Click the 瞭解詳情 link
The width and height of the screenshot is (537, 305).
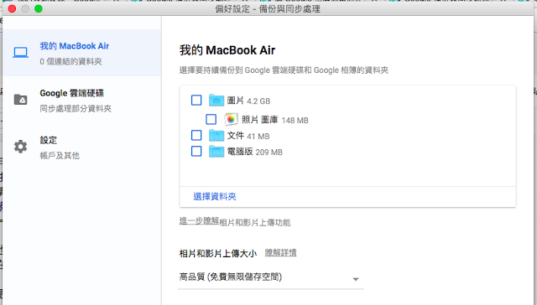tap(280, 253)
